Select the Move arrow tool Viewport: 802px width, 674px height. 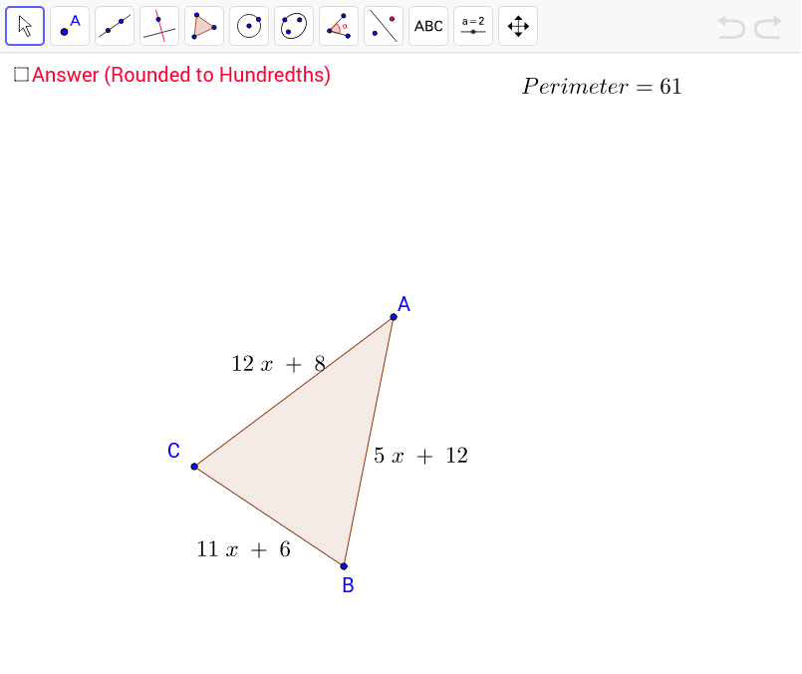[x=25, y=26]
